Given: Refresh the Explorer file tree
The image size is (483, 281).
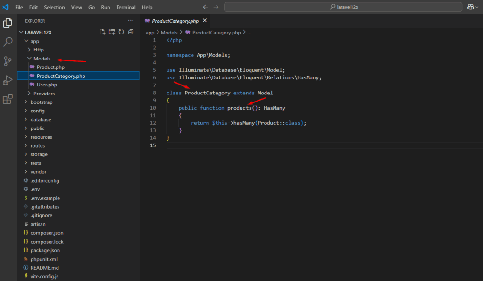Looking at the screenshot, I should tap(121, 32).
